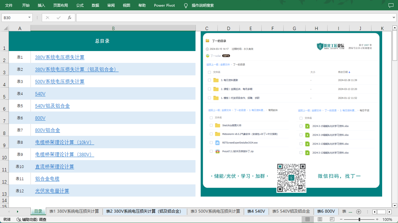The image size is (398, 223).
Task: Follow the 540V铝及铝合金 link
Action: click(x=52, y=106)
